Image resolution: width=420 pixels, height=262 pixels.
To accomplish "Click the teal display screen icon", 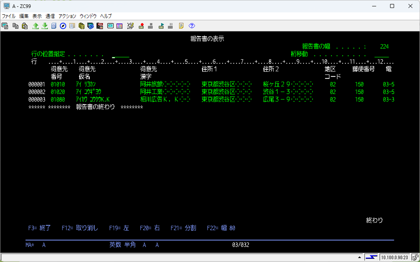I will click(110, 26).
